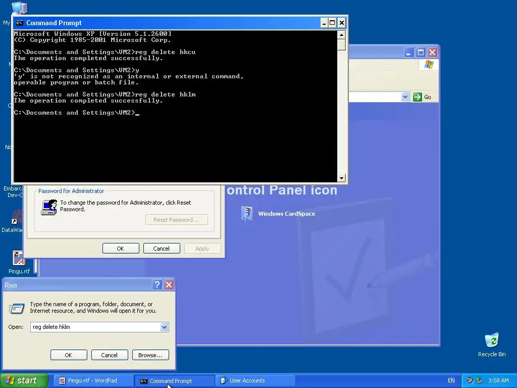
Task: Click the Command Prompt vertical scrollbar thumb
Action: (x=342, y=44)
